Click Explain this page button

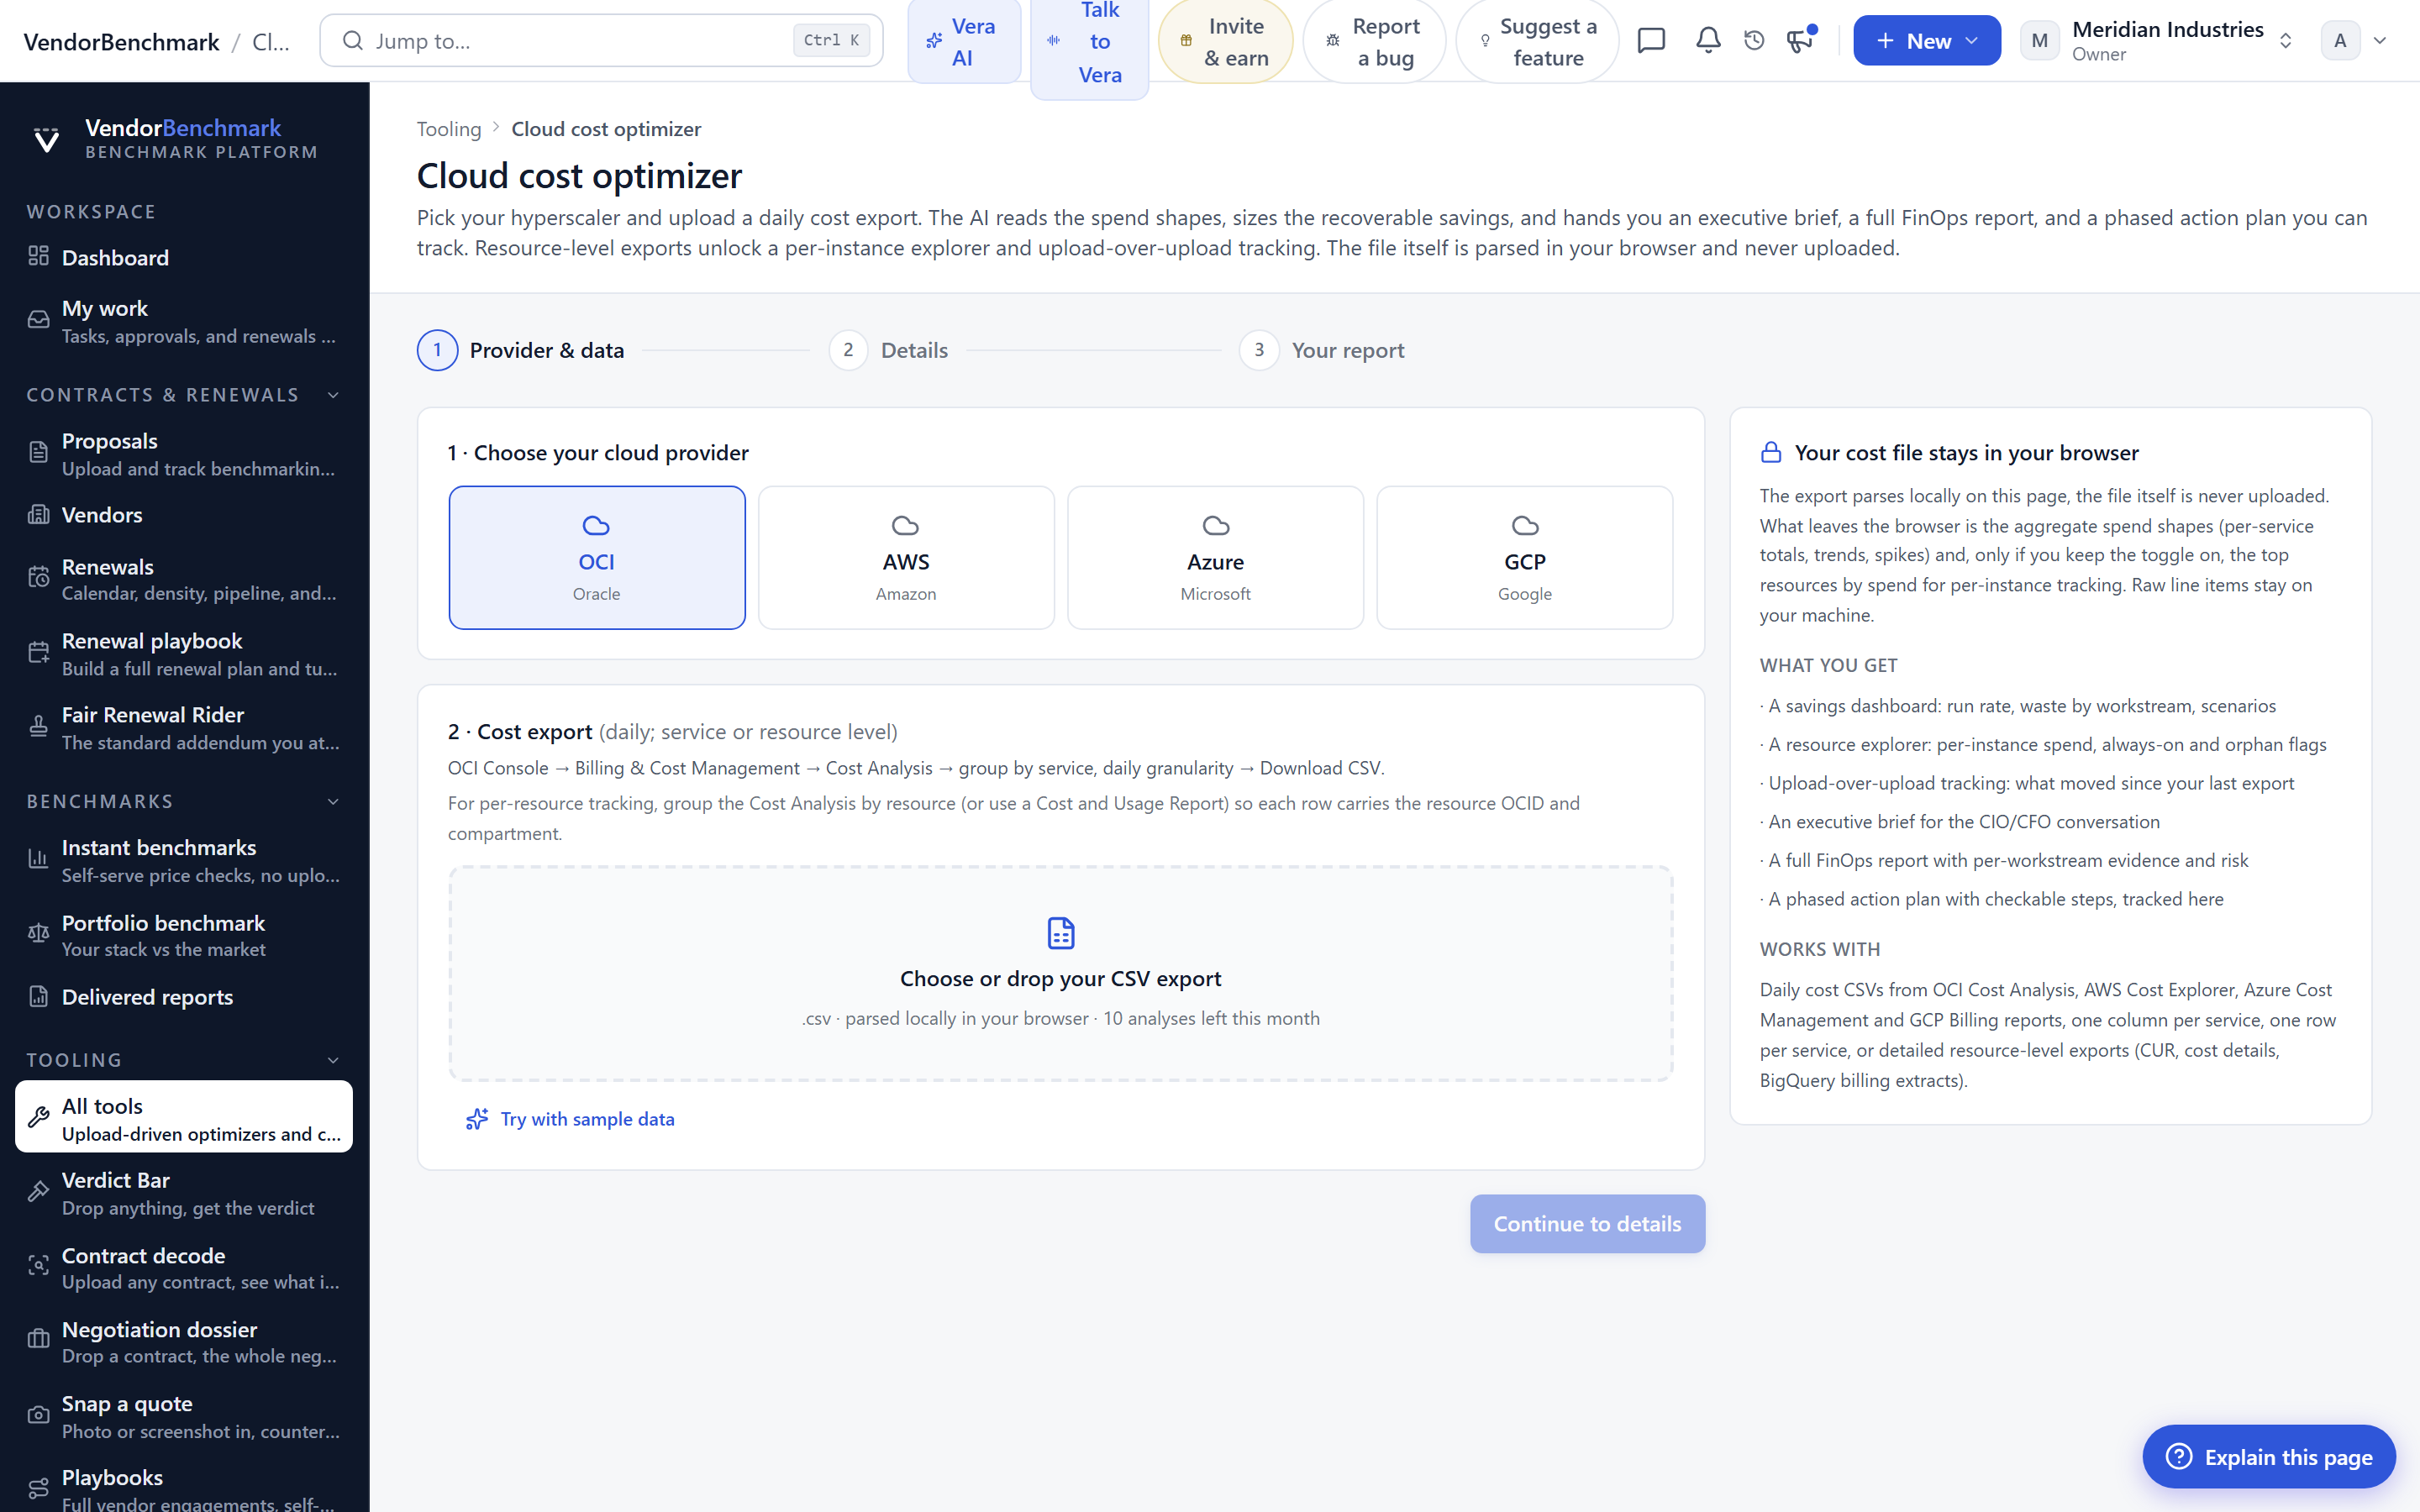point(2268,1456)
